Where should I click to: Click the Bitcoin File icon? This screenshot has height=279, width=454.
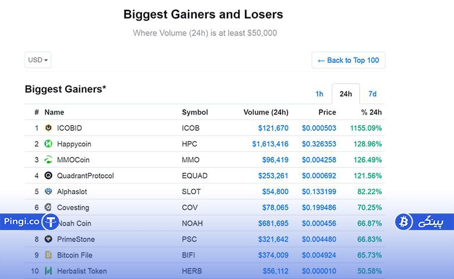pyautogui.click(x=48, y=255)
